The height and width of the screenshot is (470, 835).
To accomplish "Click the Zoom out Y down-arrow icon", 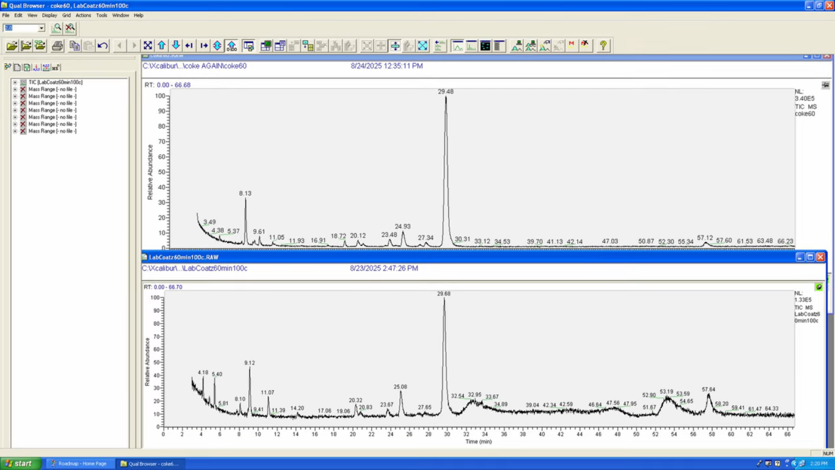I will (175, 46).
